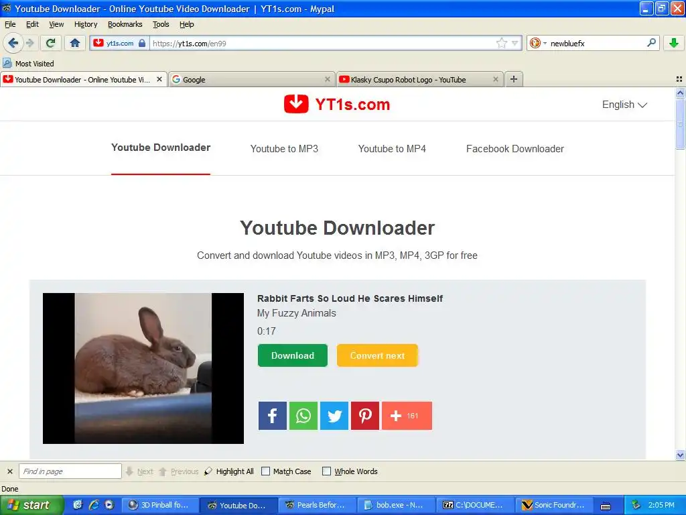
Task: Switch to 3D Pinball taskbar window
Action: (159, 505)
